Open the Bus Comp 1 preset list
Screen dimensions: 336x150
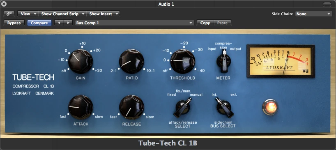pos(135,23)
